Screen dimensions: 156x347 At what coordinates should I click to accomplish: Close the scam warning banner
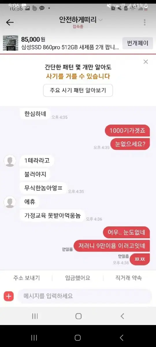point(146,62)
